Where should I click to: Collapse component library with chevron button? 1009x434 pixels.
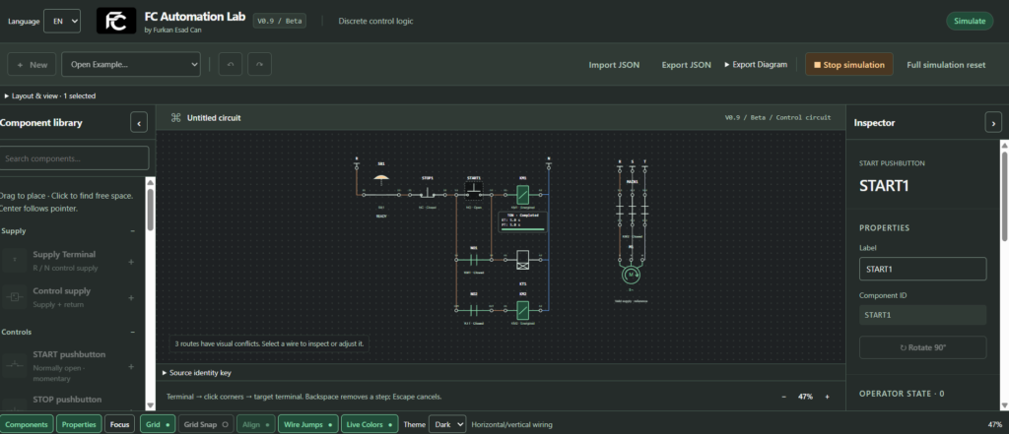[139, 122]
